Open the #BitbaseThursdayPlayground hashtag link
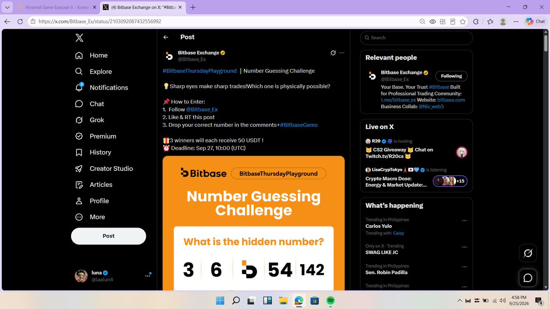 pyautogui.click(x=200, y=71)
